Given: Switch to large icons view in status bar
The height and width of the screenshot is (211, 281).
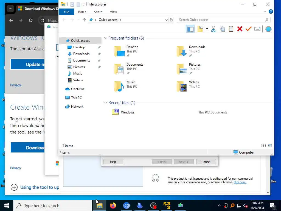Looking at the screenshot, I should pos(270,146).
